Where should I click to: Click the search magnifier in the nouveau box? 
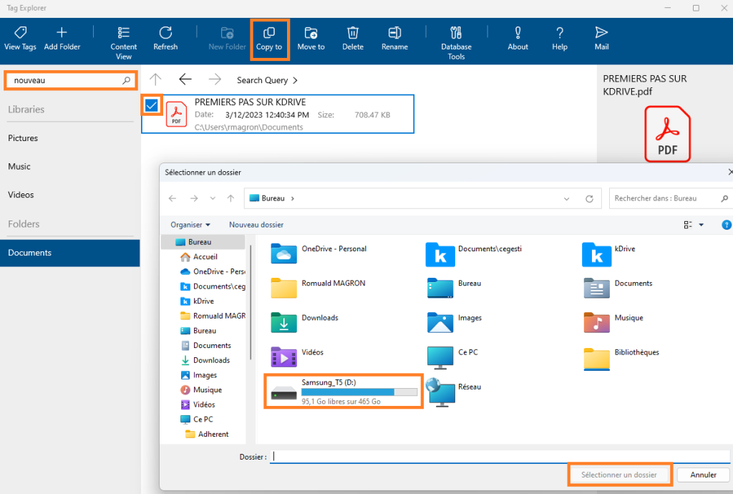tap(126, 80)
